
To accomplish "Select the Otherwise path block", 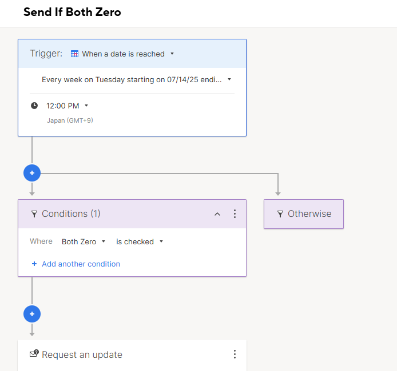I will pyautogui.click(x=304, y=214).
